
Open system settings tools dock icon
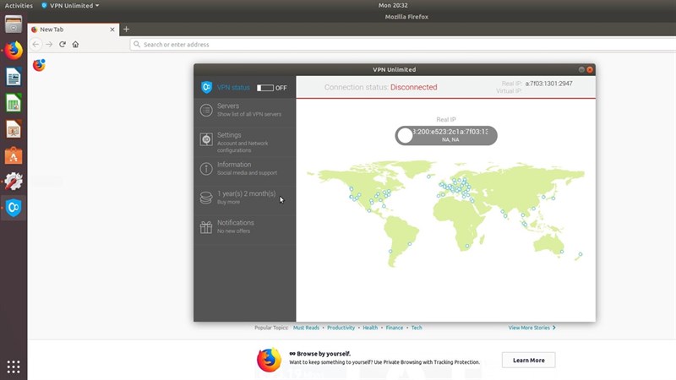14,182
